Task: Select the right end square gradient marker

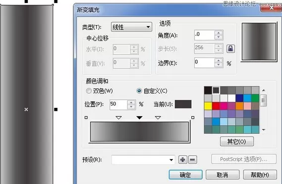Action: point(193,118)
